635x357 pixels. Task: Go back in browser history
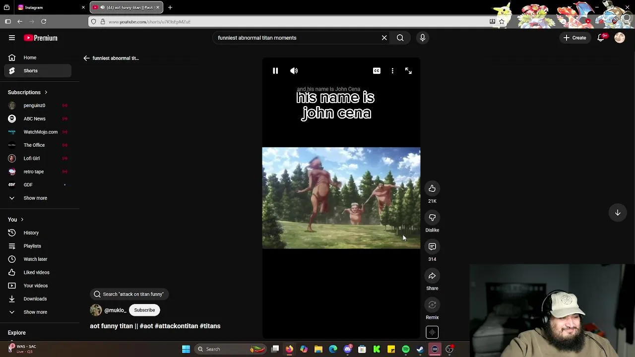pyautogui.click(x=20, y=21)
